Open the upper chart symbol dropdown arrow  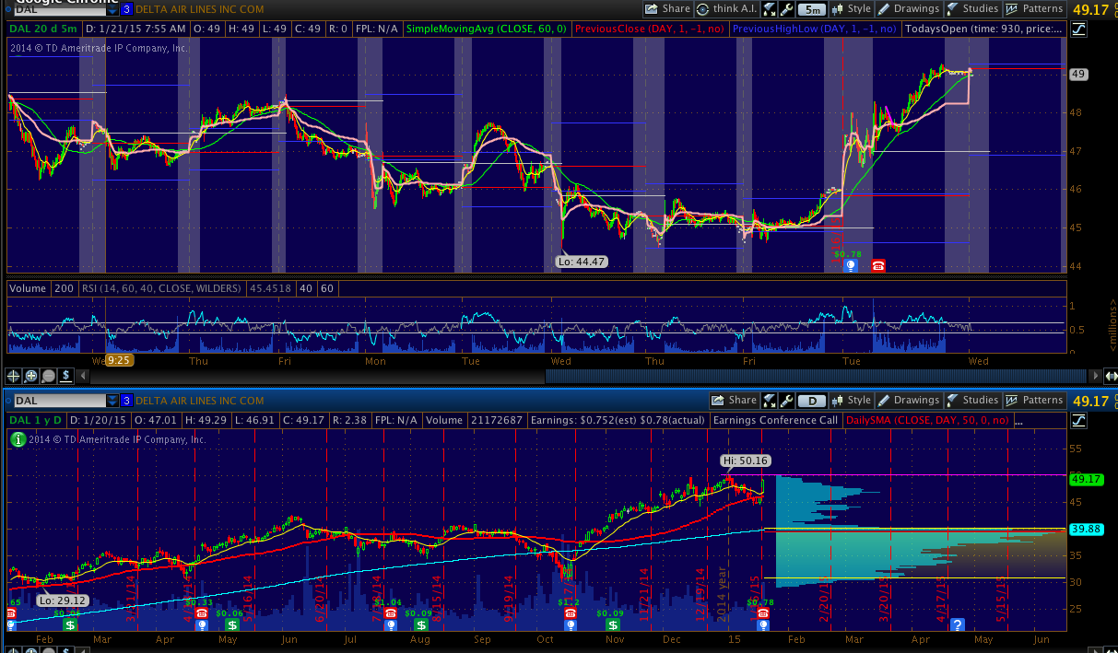(112, 9)
